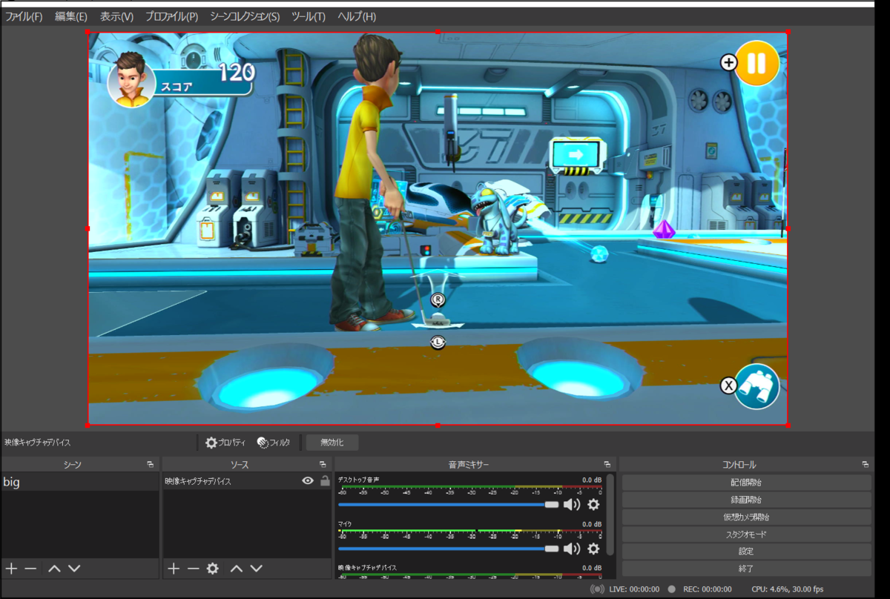The image size is (890, 599).
Task: Click the plus badge beside pause button
Action: (x=728, y=63)
